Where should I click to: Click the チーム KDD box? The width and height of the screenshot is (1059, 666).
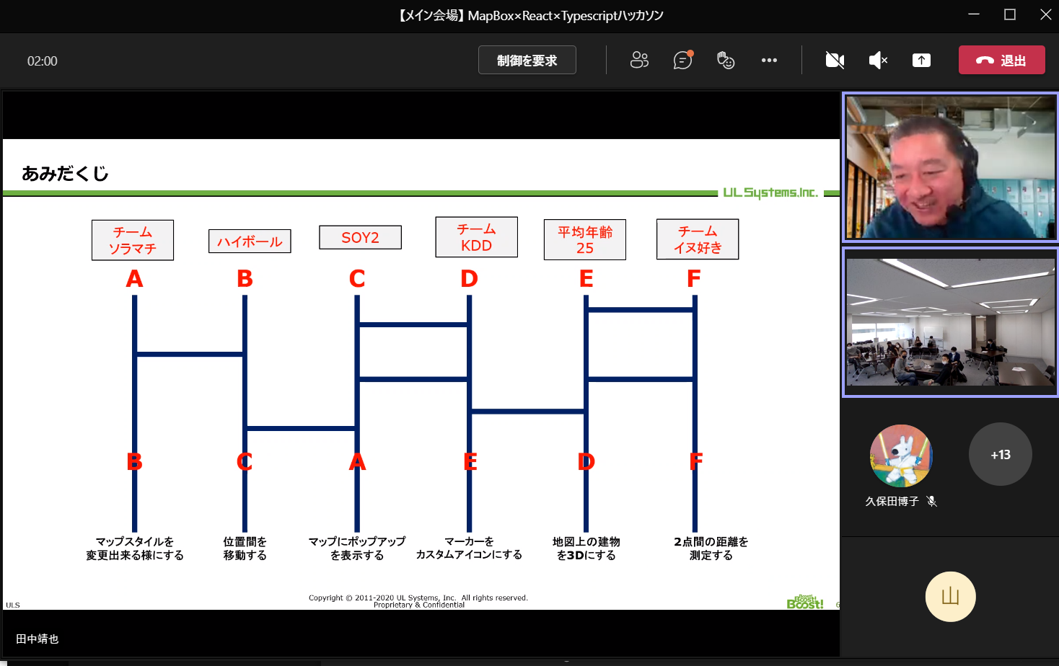point(476,237)
